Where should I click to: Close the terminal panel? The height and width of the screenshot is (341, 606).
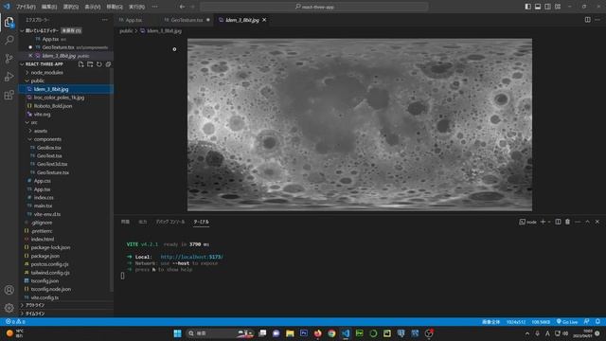coord(597,222)
